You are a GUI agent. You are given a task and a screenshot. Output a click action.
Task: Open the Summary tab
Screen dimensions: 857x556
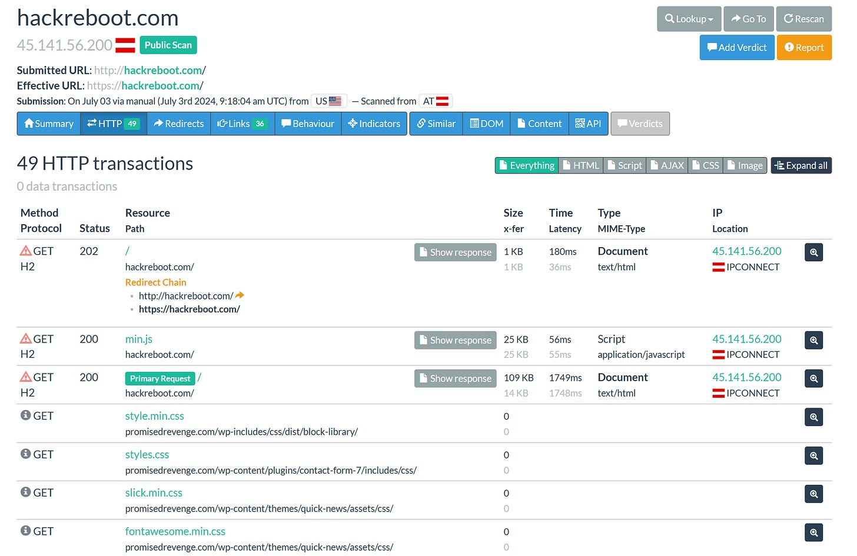click(49, 124)
